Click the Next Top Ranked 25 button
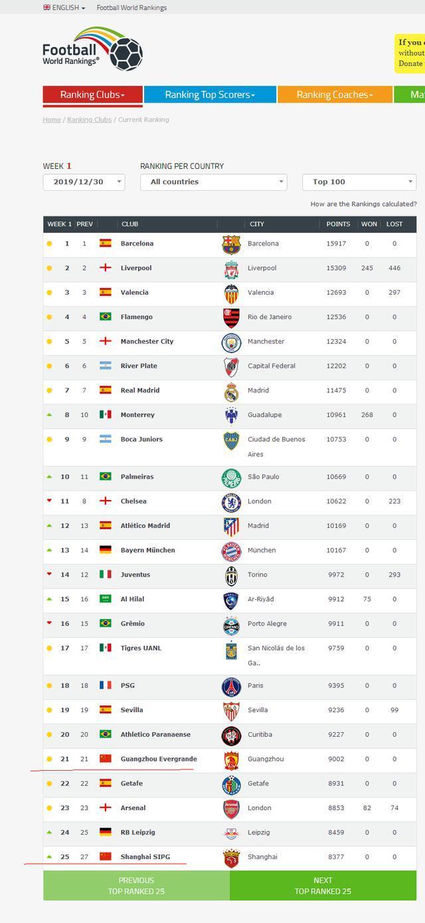Screen dimensions: 425x923 [323, 886]
